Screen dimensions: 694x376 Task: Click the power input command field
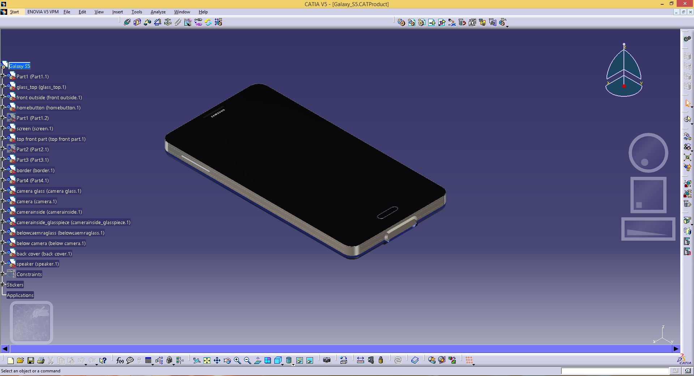coord(615,371)
